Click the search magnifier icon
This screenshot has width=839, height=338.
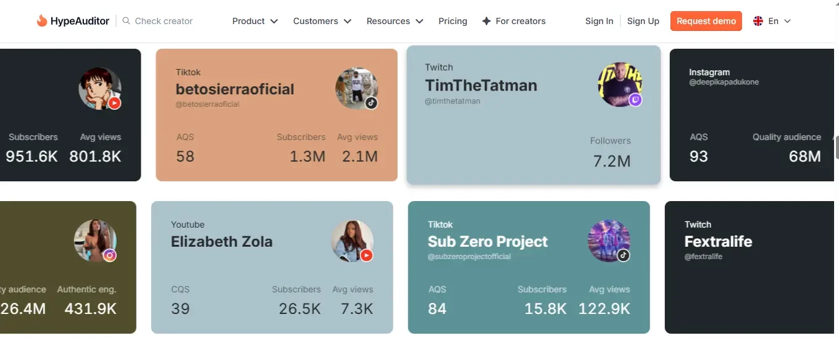[127, 21]
